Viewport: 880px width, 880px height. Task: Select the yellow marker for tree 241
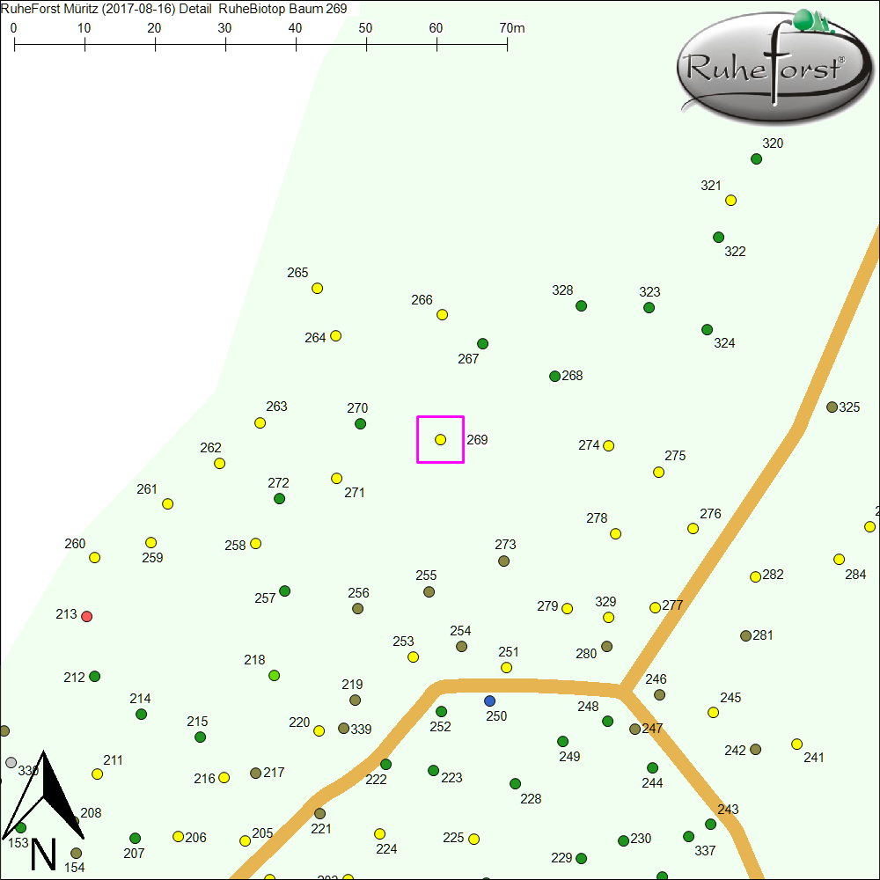(x=796, y=744)
